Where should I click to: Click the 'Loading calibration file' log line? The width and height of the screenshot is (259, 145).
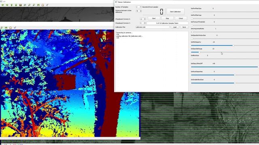[x=129, y=36]
